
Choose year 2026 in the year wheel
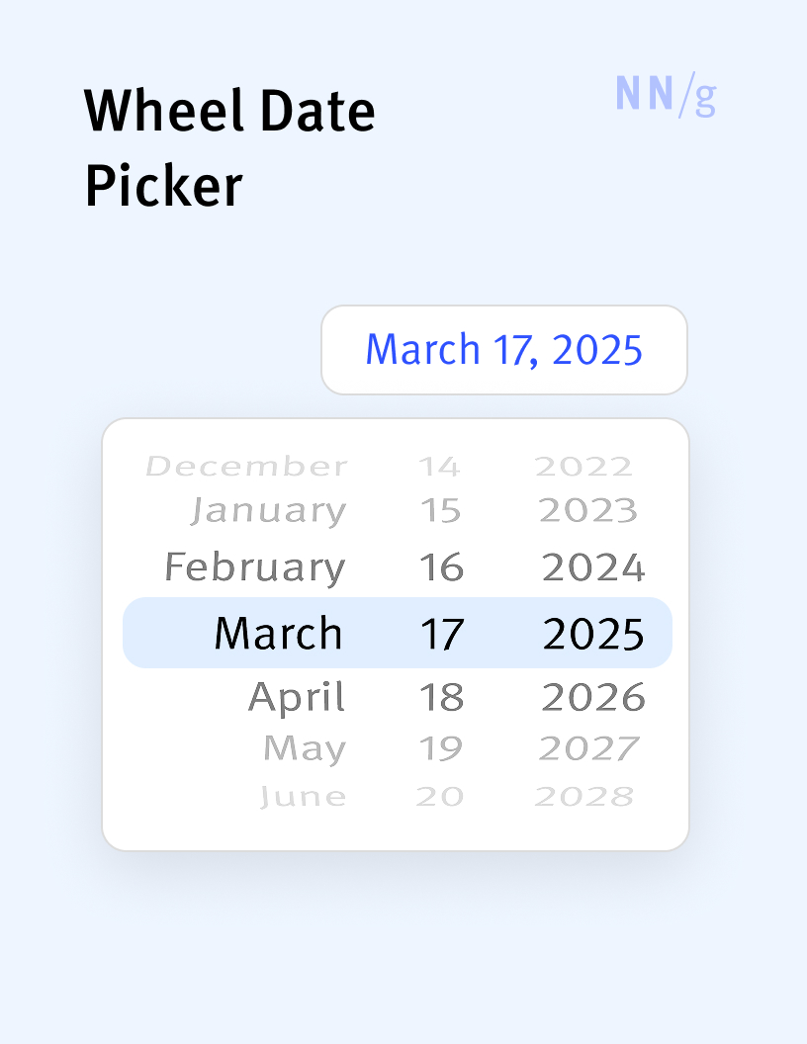coord(593,697)
